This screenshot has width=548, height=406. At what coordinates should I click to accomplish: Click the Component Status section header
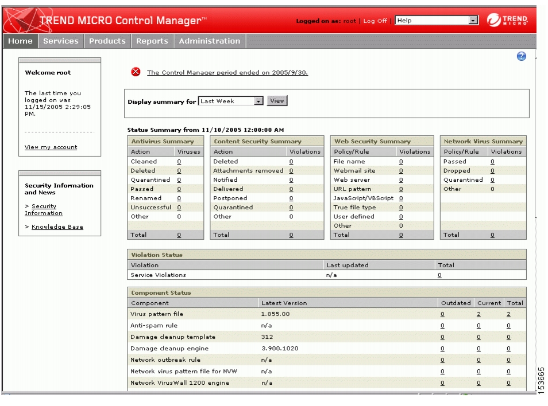point(327,292)
